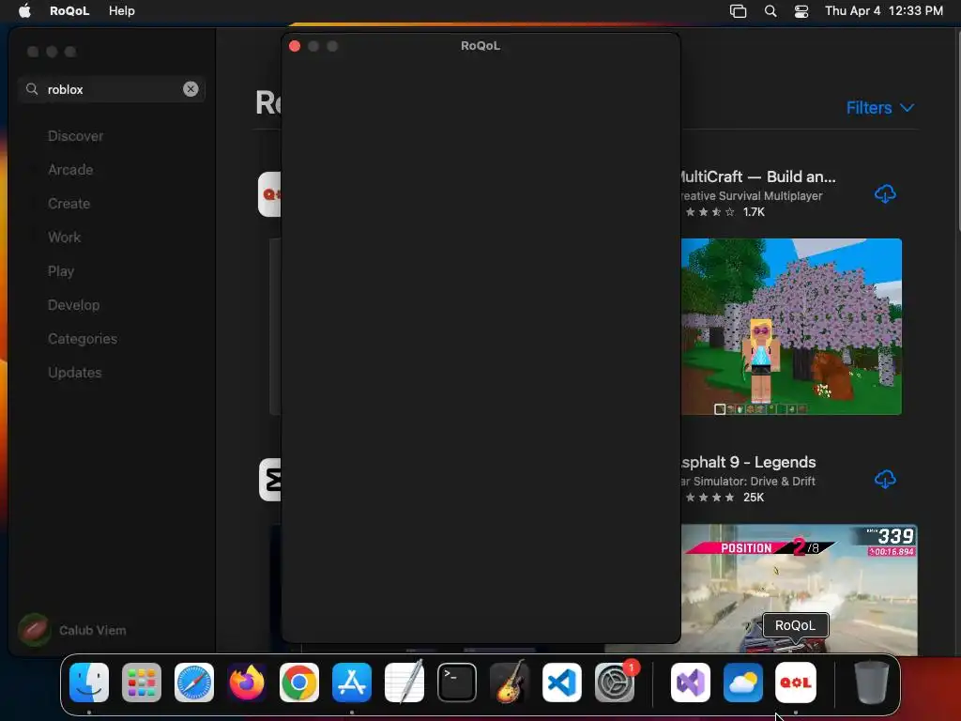Download MultiCraft with the cloud icon
Screen dimensions: 961x721
(884, 193)
